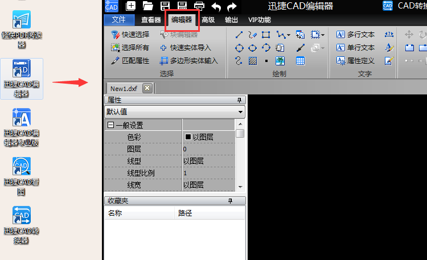
Task: Click the 图层 value field
Action: [x=208, y=149]
